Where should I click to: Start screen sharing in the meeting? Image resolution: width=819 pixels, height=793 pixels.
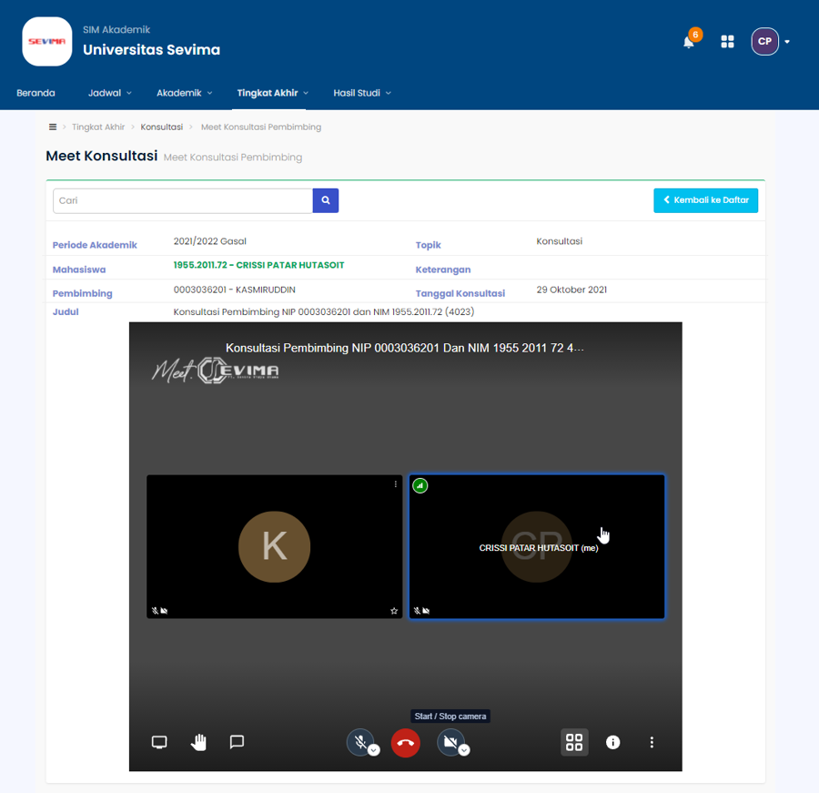159,742
